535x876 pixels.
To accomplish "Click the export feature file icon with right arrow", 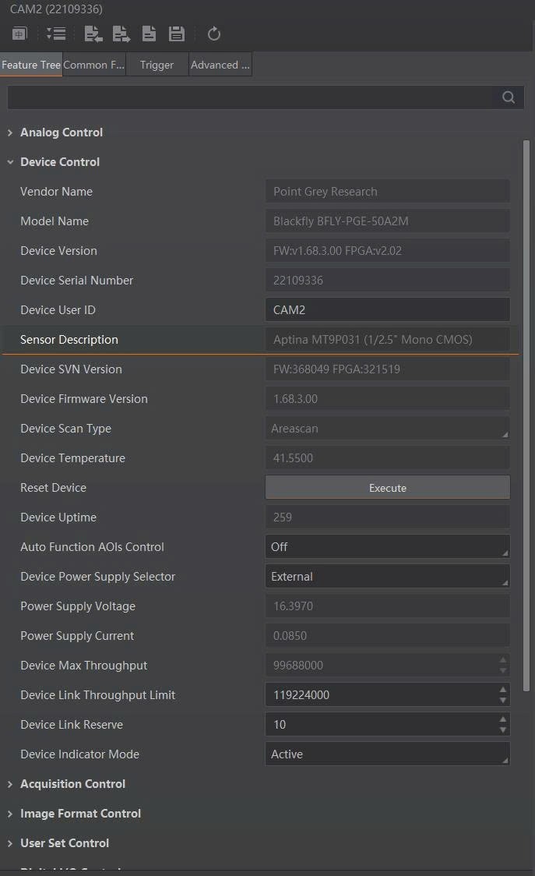I will pyautogui.click(x=121, y=34).
